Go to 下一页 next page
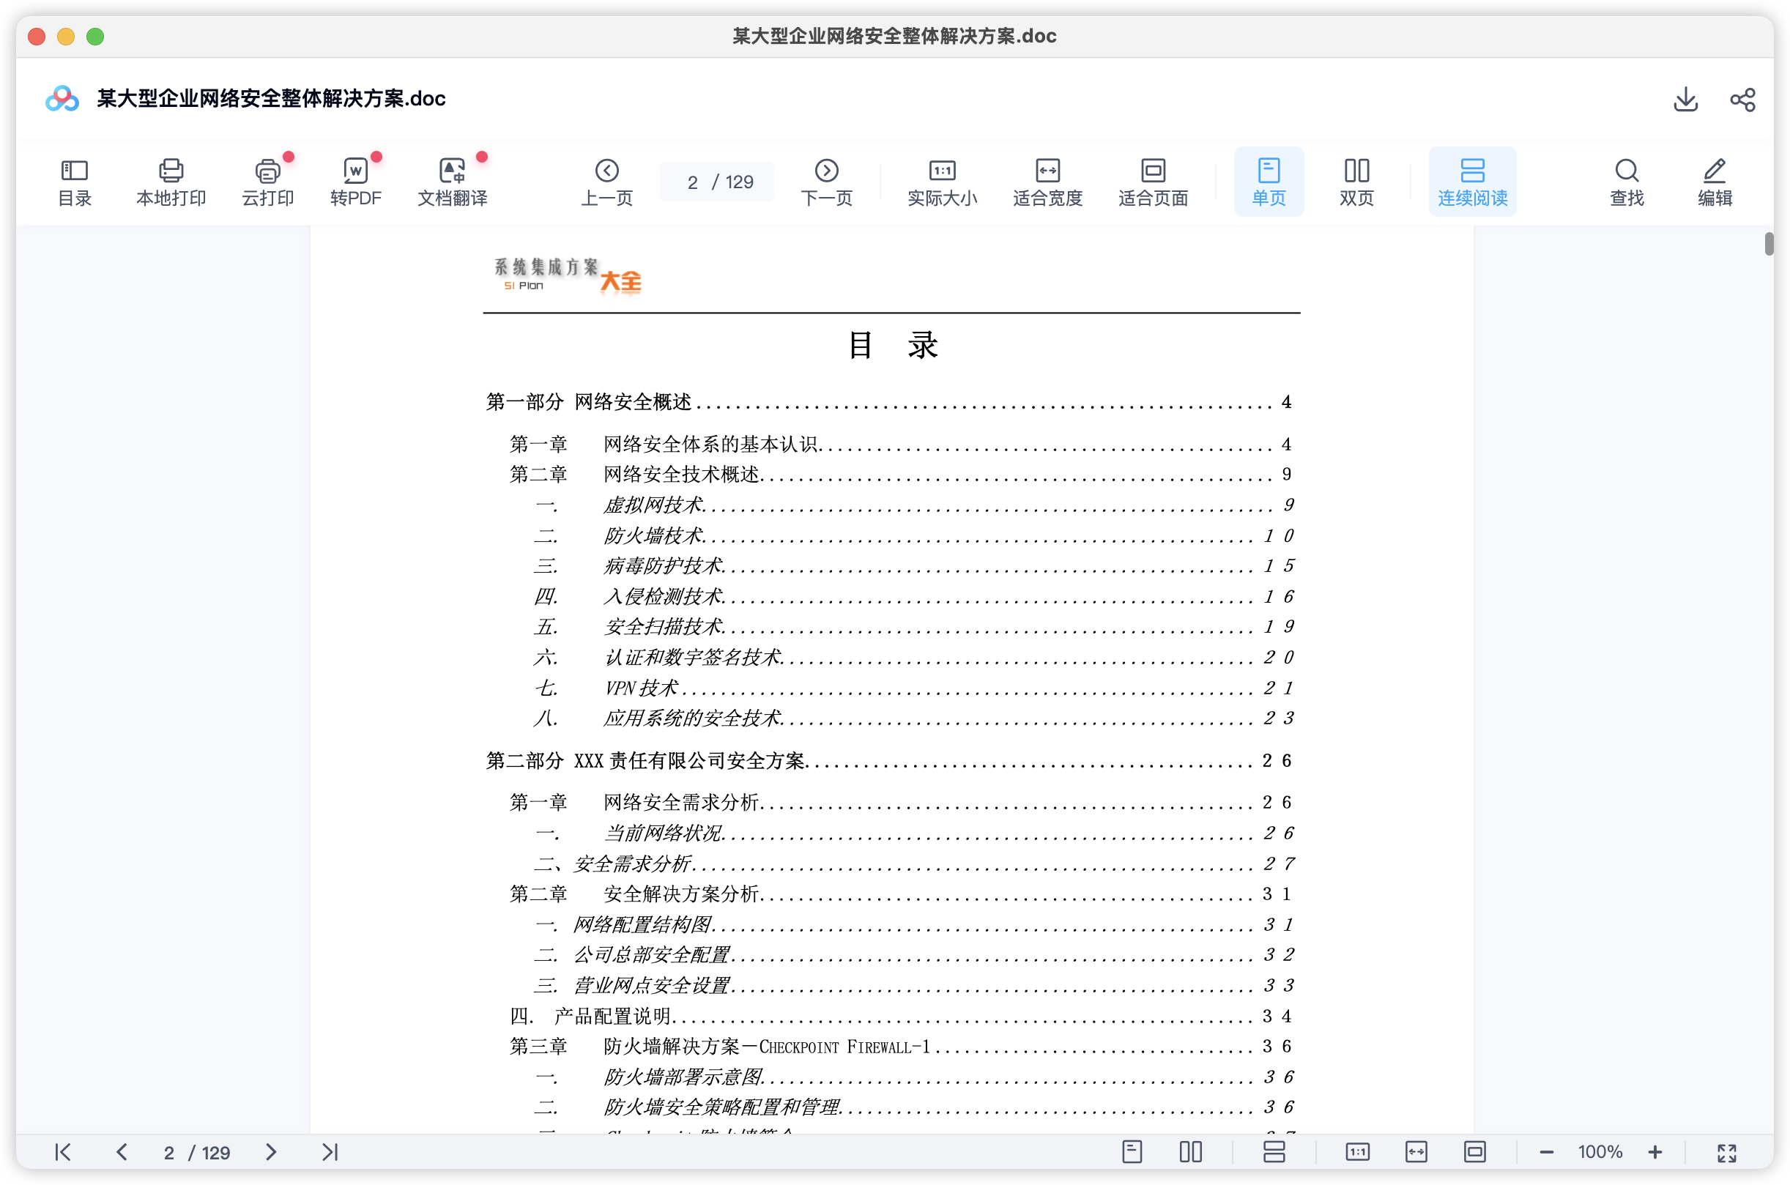 [x=826, y=182]
